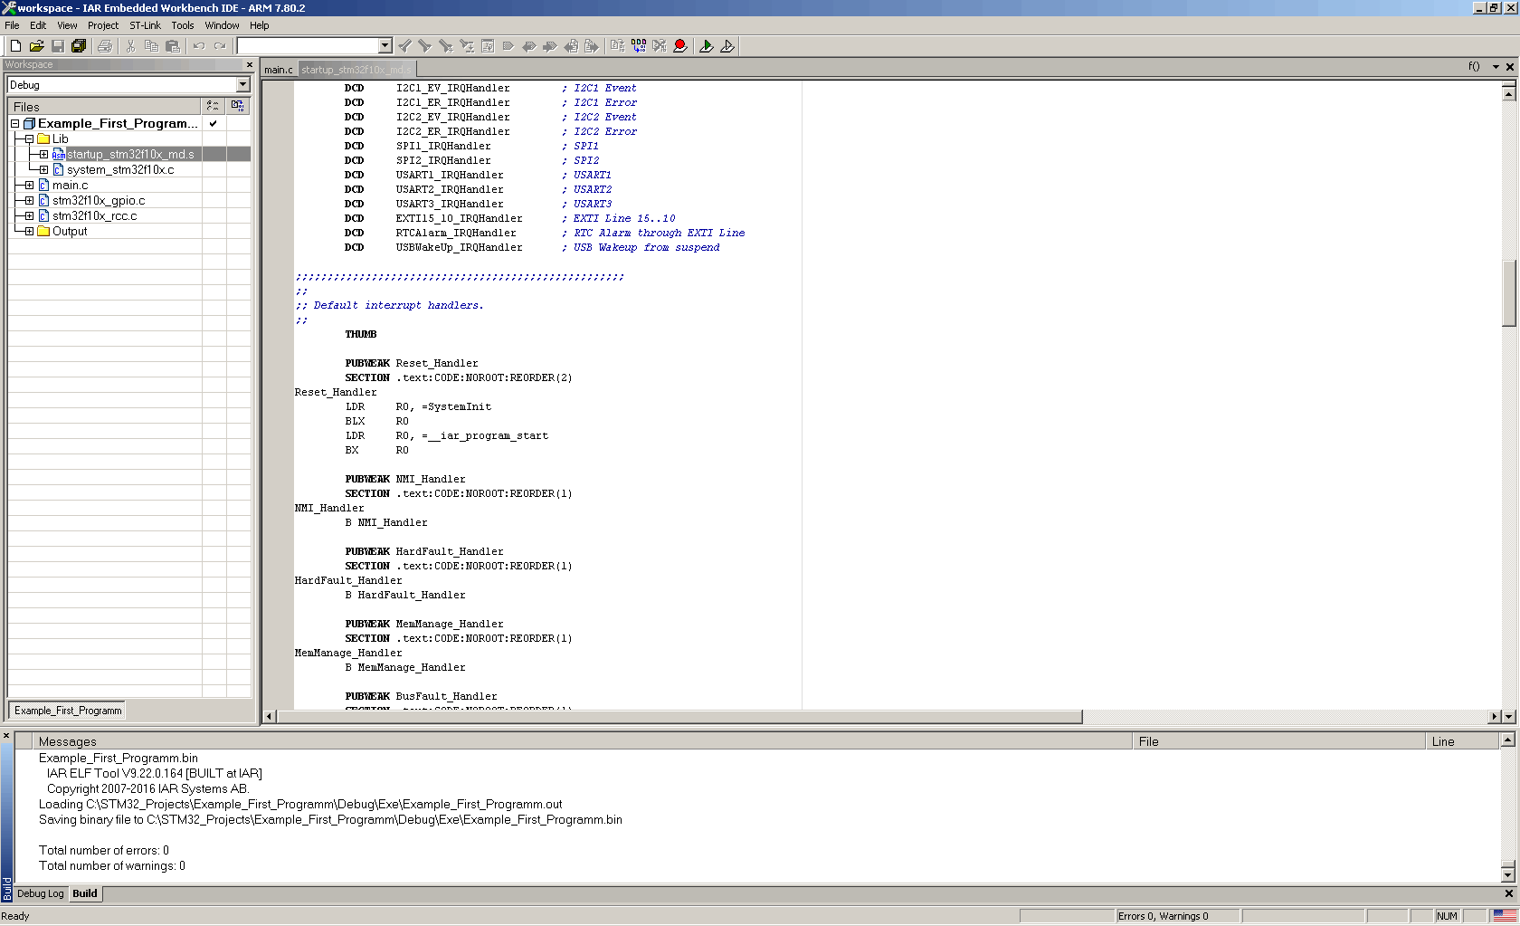Open the Debug configuration dropdown

tap(242, 85)
